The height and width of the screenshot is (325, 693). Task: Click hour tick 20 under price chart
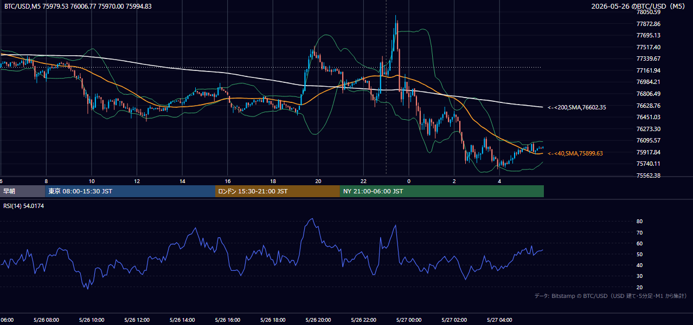(318, 181)
